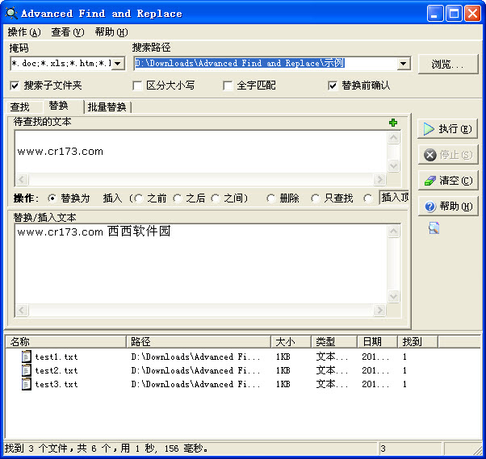
Task: Click down arrow of replacement text scrollbar
Action: (x=394, y=296)
